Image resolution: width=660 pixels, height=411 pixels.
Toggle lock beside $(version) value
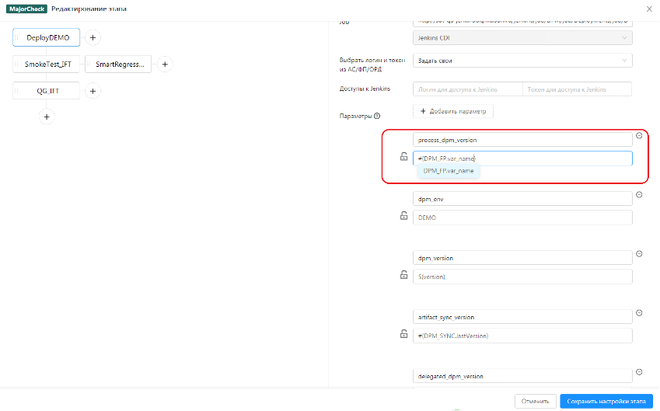pos(403,276)
